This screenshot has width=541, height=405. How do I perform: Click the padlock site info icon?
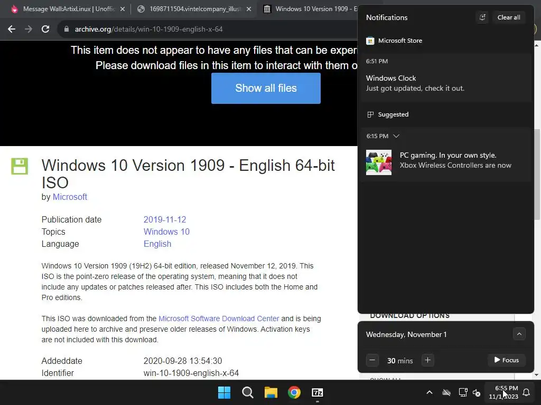(x=67, y=30)
